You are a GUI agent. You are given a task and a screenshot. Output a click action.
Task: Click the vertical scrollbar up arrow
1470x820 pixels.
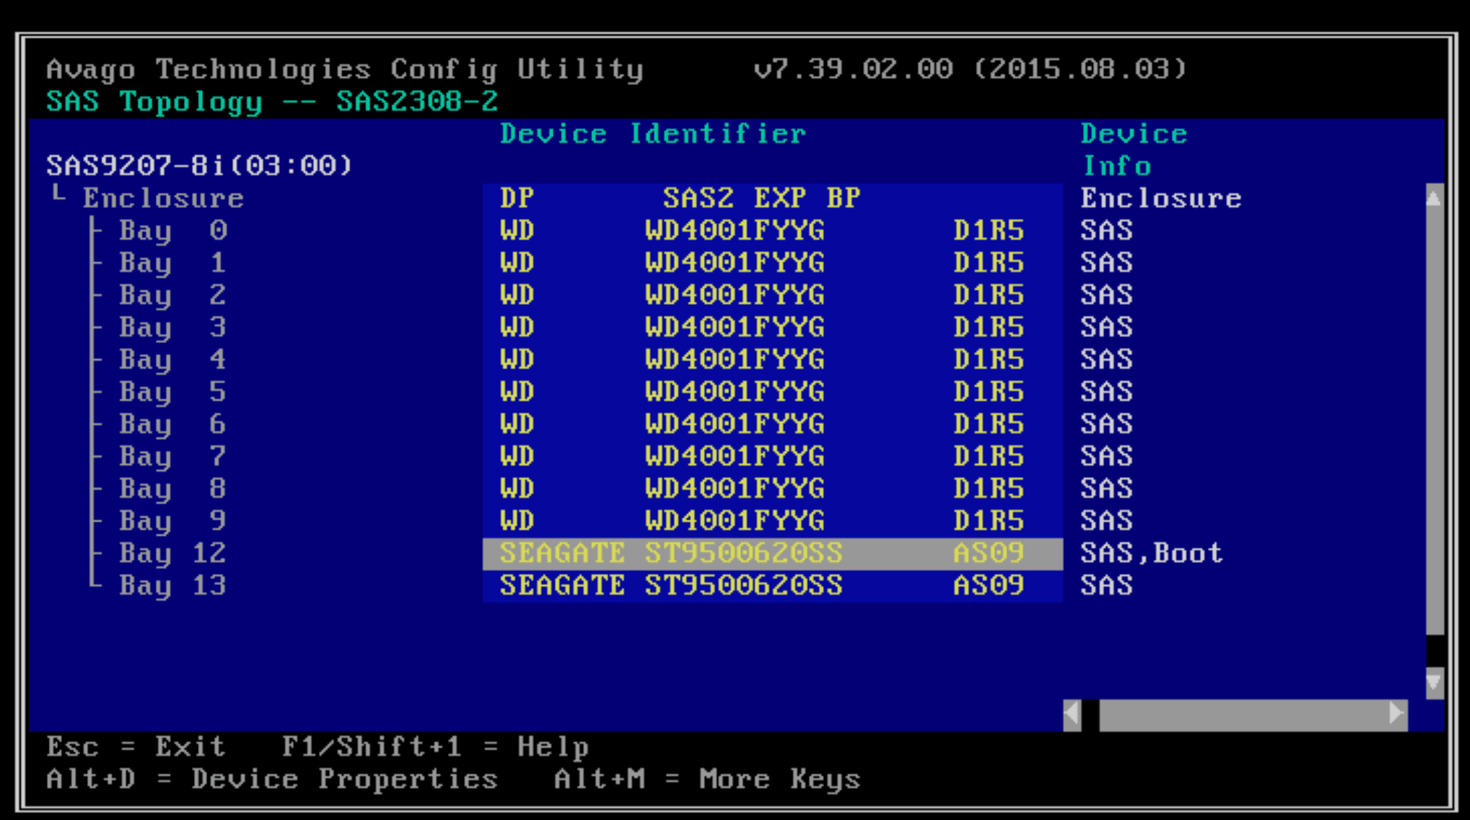coord(1434,198)
